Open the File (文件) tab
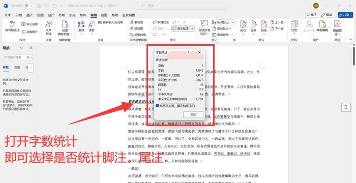The width and height of the screenshot is (356, 183). (x=8, y=15)
